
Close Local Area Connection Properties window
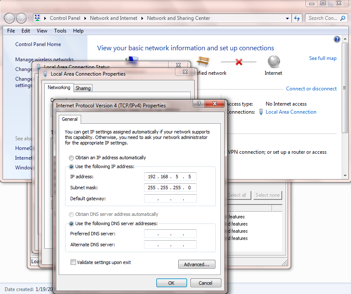pos(185,72)
